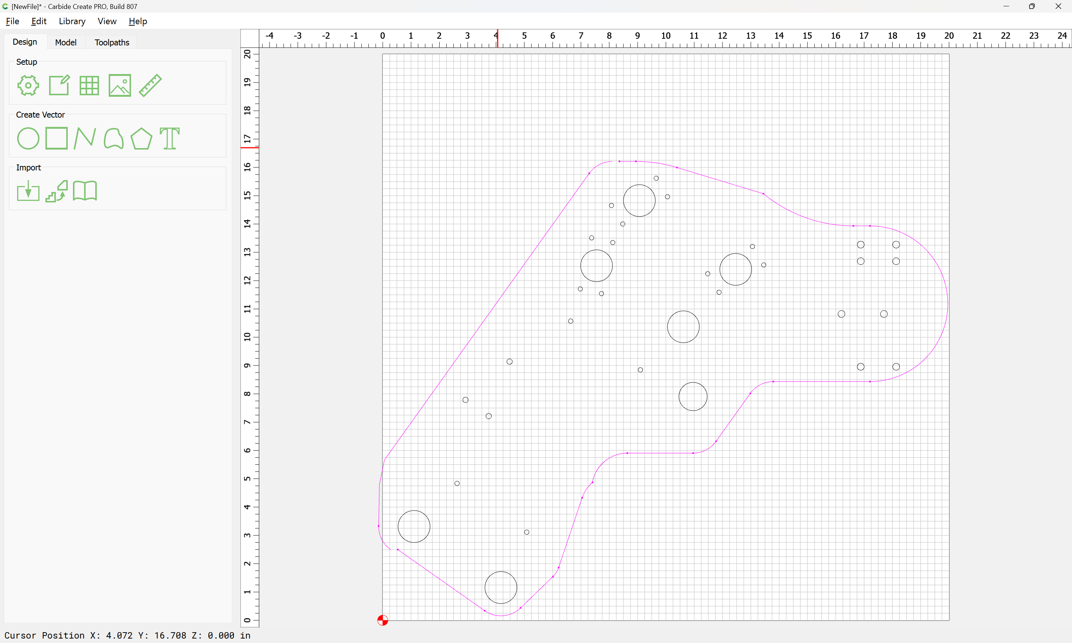Select the Polyline vector tool

click(x=85, y=138)
